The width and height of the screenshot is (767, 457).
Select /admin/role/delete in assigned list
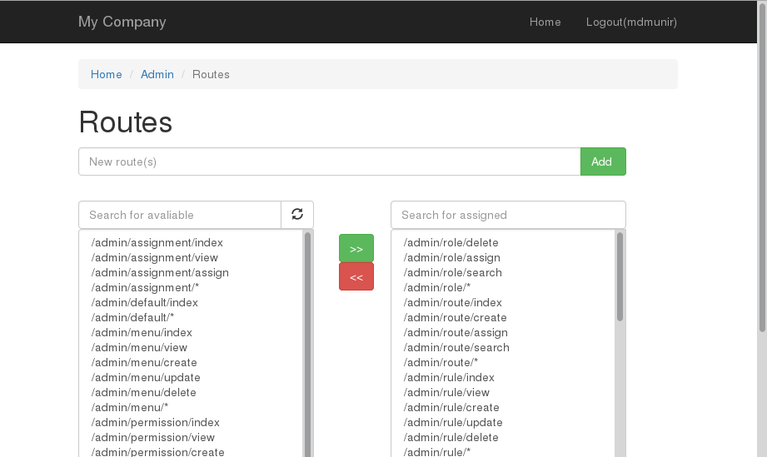[x=451, y=242]
